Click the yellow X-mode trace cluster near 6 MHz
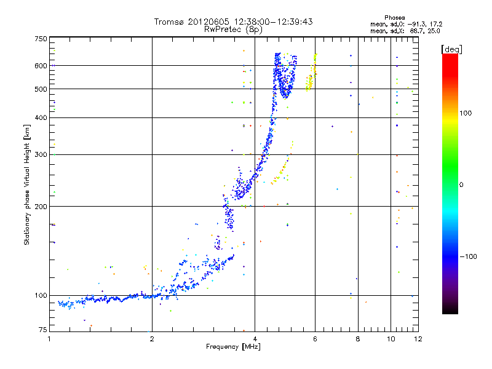This screenshot has width=492, height=369. click(x=312, y=73)
